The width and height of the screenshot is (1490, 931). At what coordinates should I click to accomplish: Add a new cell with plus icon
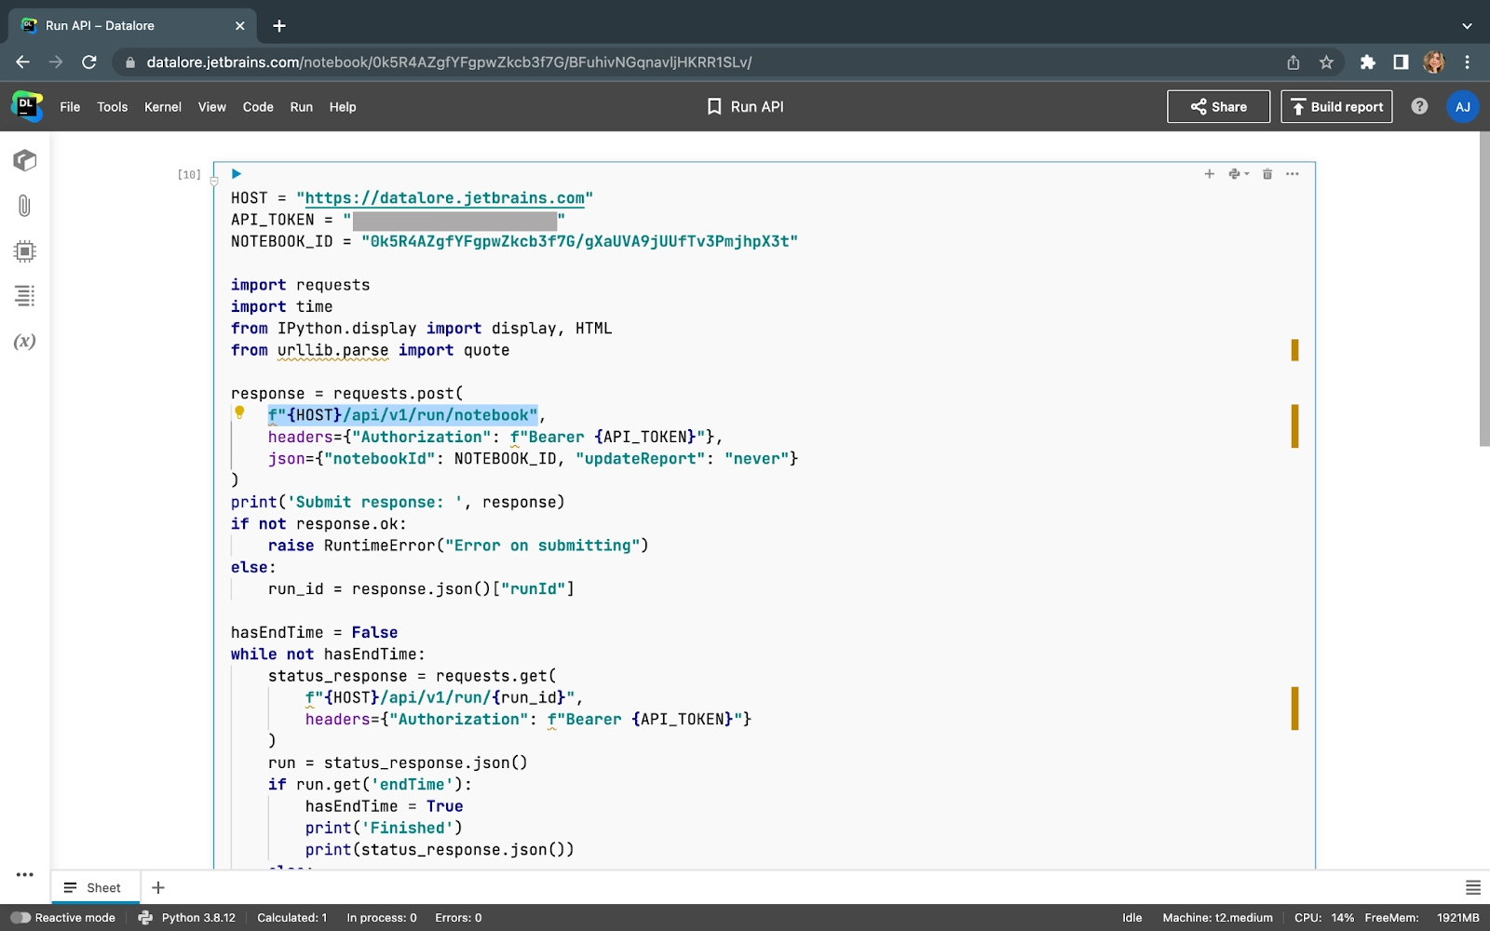(x=1209, y=174)
